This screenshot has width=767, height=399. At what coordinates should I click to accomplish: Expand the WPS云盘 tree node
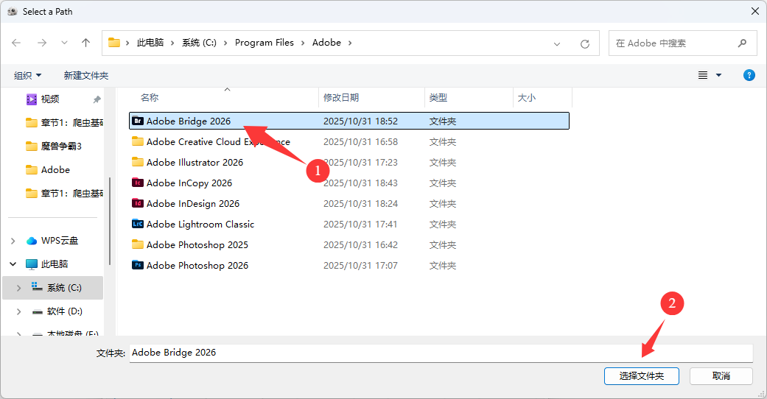click(13, 241)
